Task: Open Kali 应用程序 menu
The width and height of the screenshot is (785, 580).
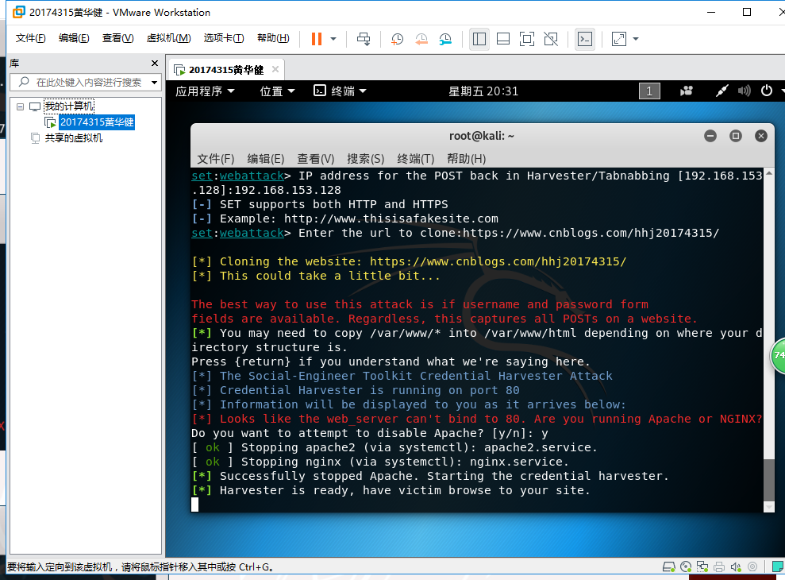Action: [x=205, y=91]
